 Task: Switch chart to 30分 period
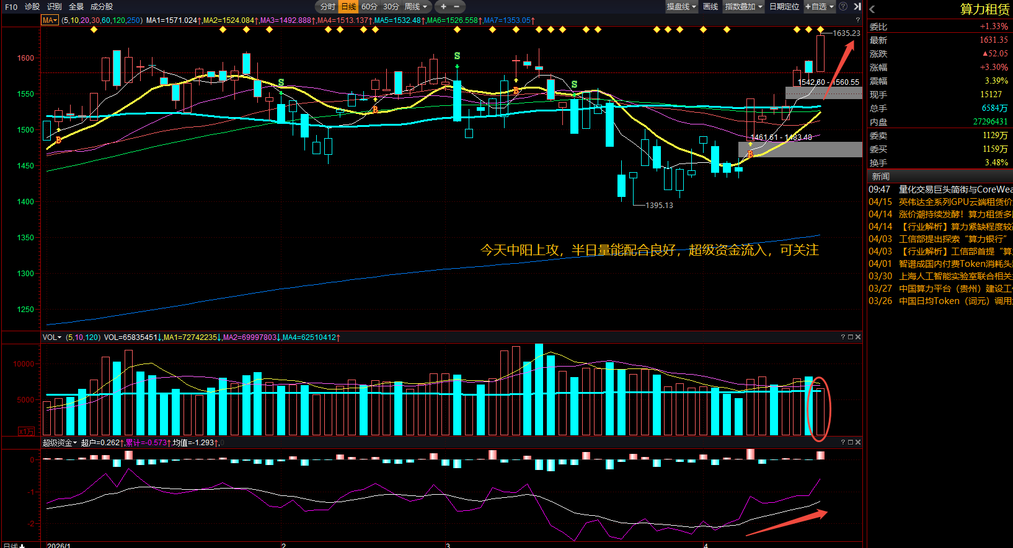pyautogui.click(x=391, y=7)
